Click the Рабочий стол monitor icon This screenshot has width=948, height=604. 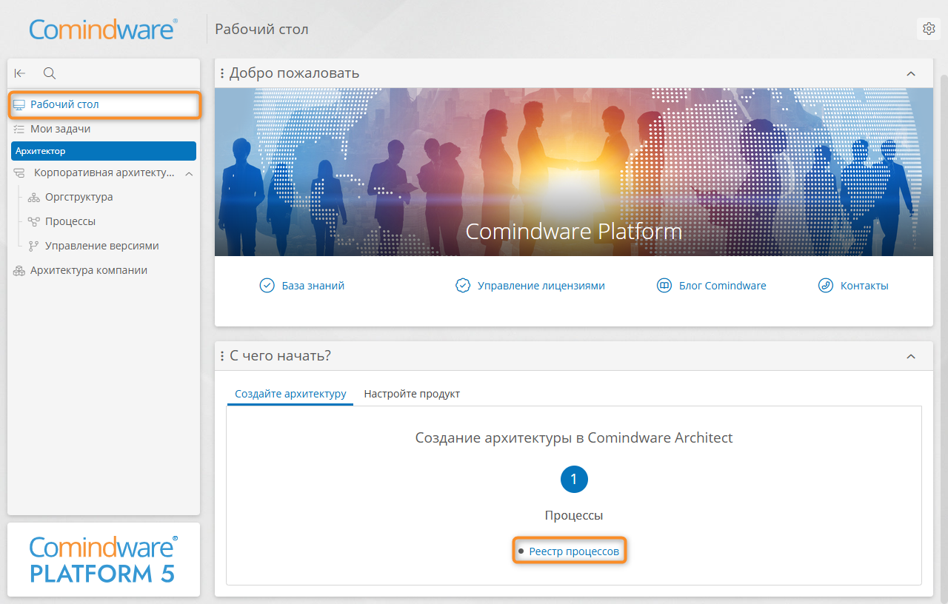click(19, 105)
